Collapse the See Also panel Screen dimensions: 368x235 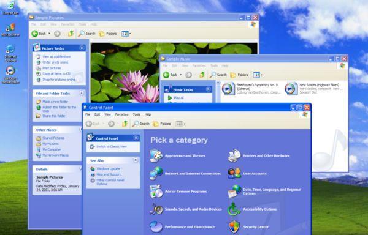point(136,160)
